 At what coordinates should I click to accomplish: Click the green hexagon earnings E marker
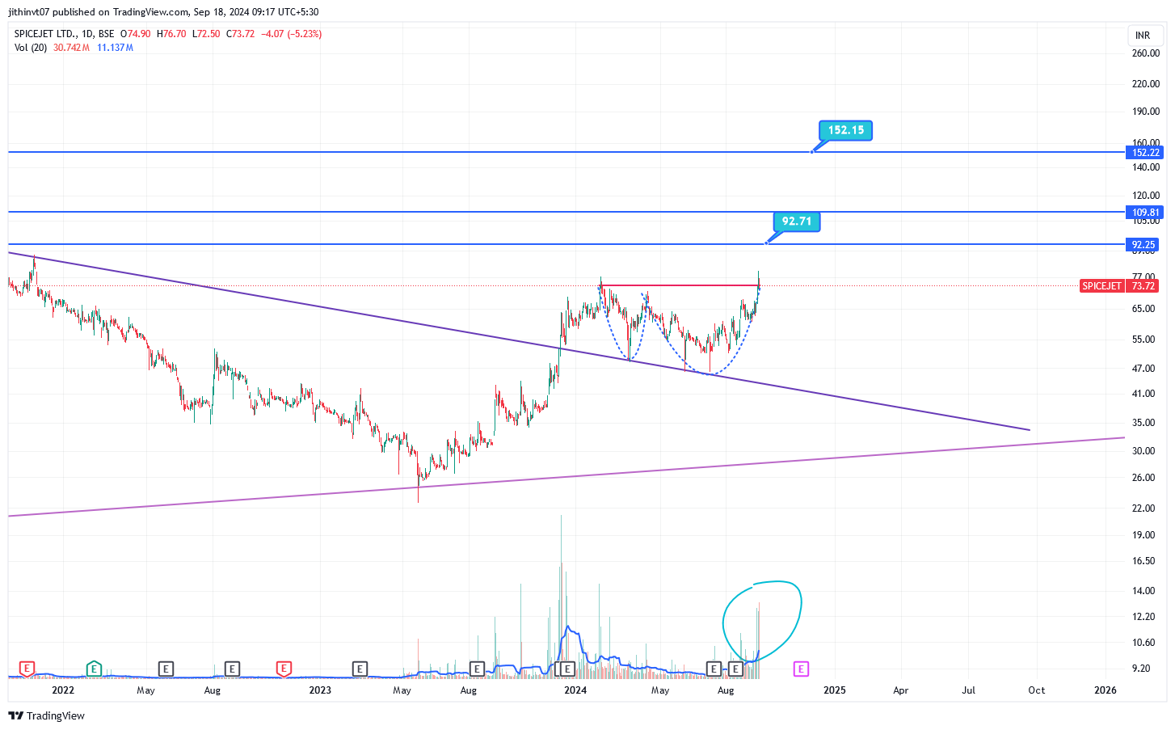[94, 669]
